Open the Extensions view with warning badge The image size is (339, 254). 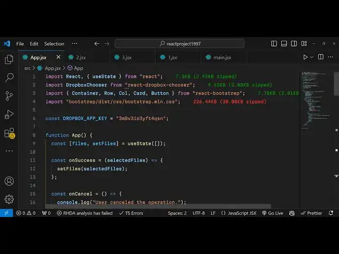tap(10, 133)
